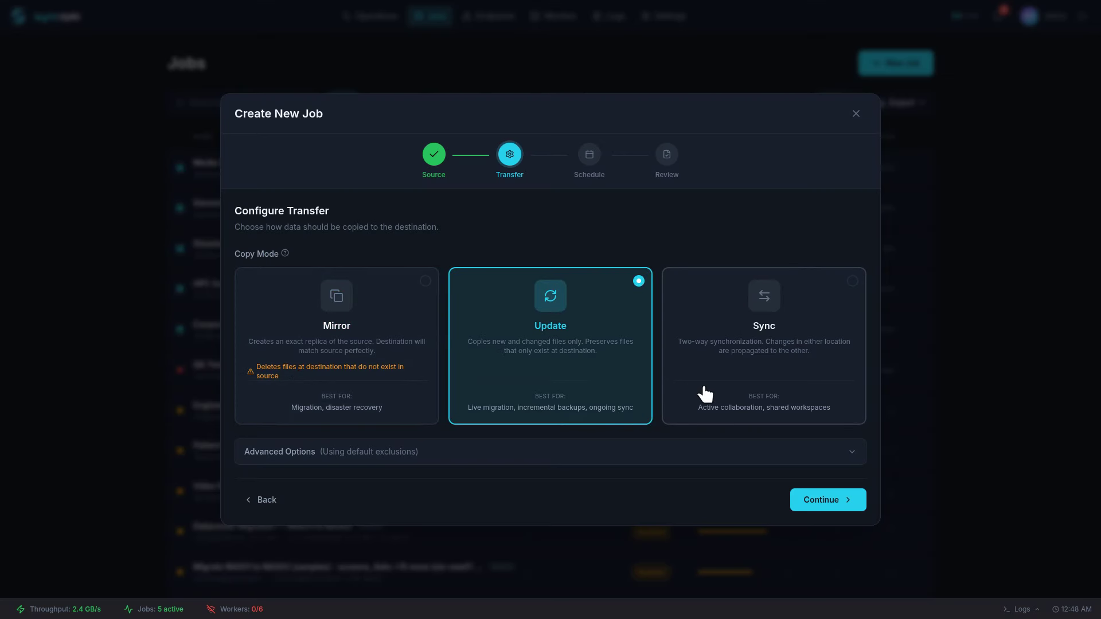Screen dimensions: 1101x619
Task: Click the completed Source step checkmark
Action: point(434,154)
